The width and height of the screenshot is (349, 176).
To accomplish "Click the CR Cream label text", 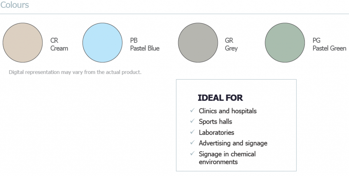I will pyautogui.click(x=59, y=44).
